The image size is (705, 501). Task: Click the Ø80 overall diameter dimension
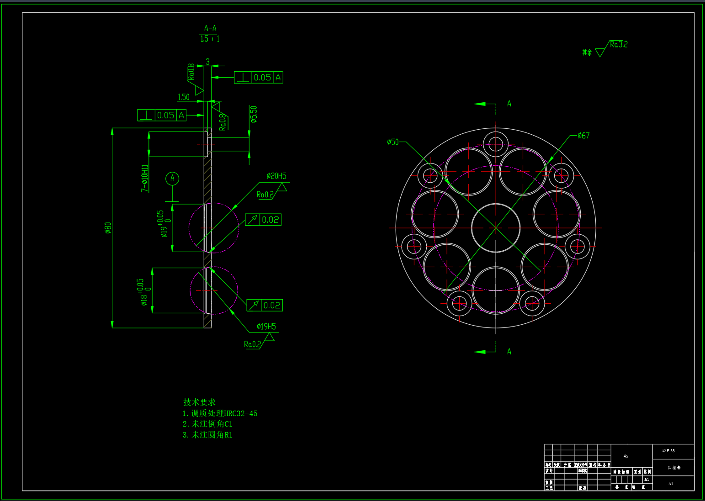click(109, 228)
